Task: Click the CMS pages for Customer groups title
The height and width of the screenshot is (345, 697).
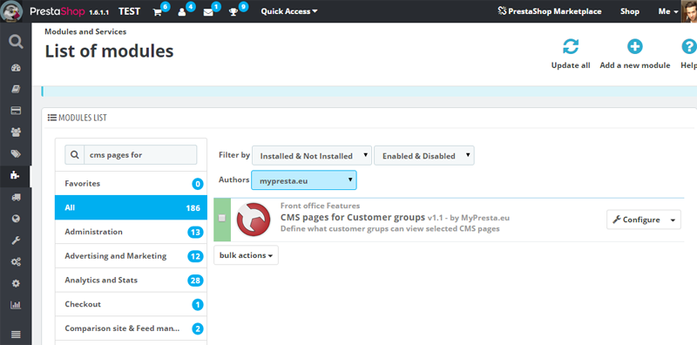Action: [353, 218]
